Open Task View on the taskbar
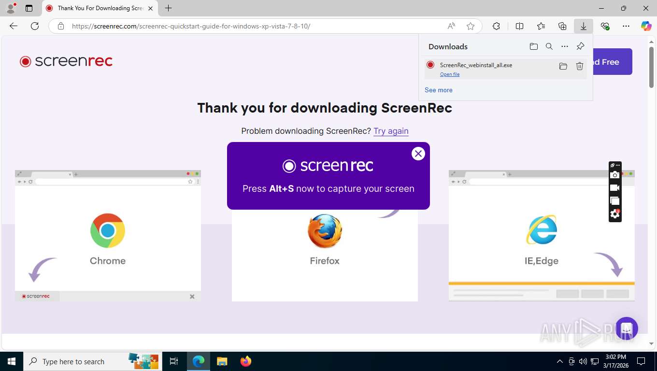 click(x=174, y=361)
